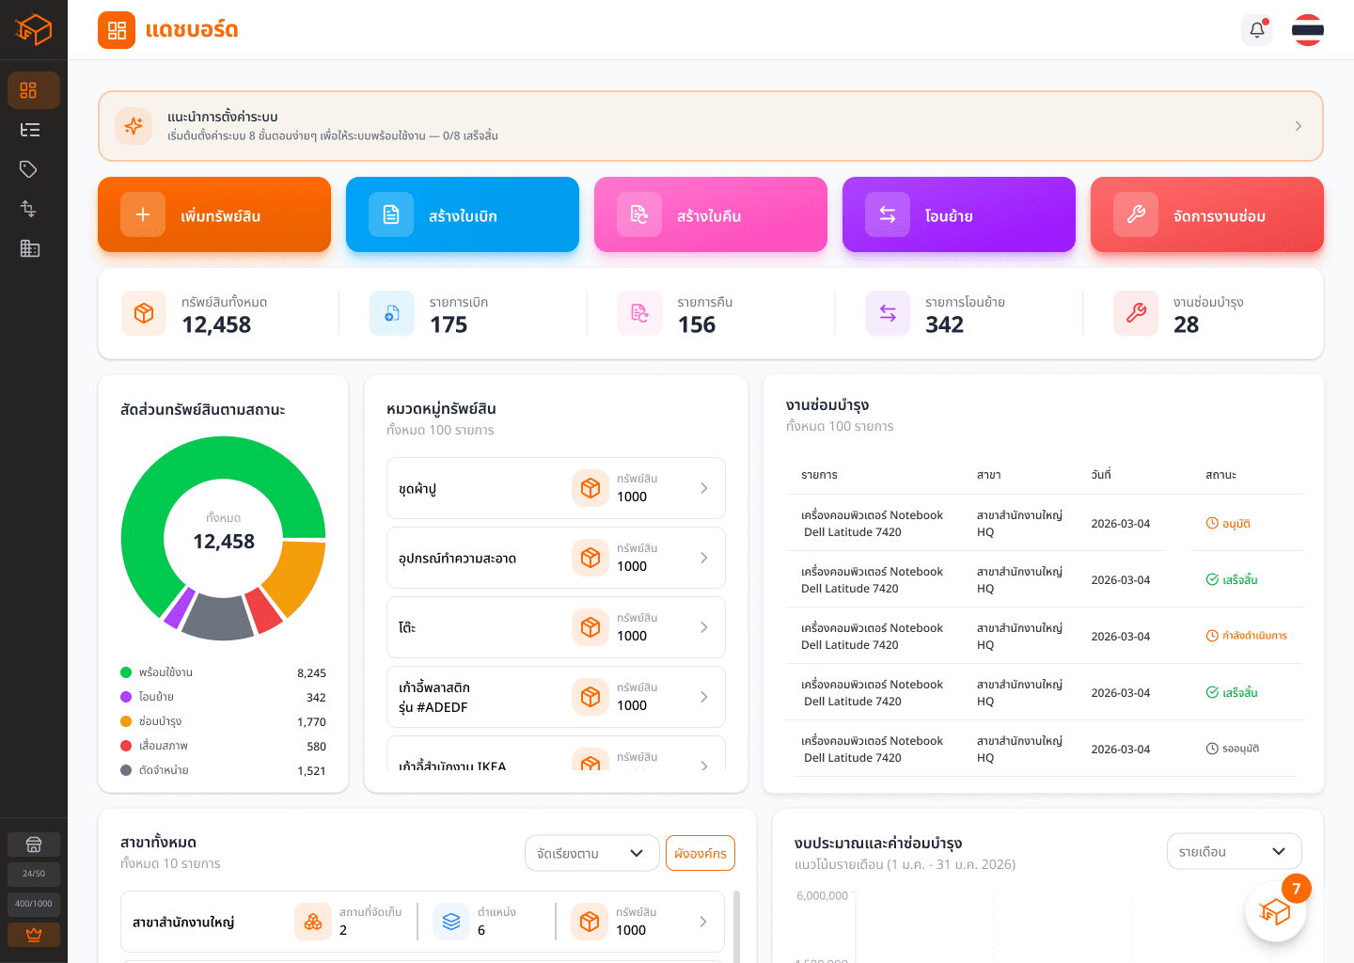
Task: Open the building icon in sidebar
Action: (x=29, y=248)
